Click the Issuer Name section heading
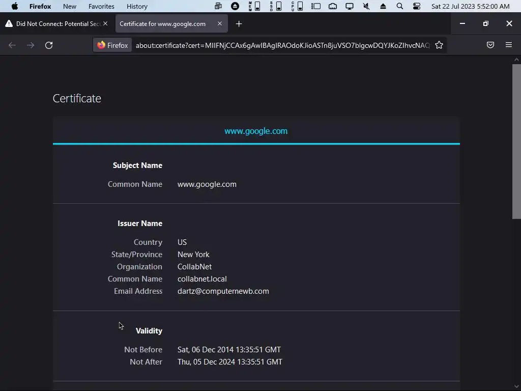The image size is (521, 391). (140, 224)
